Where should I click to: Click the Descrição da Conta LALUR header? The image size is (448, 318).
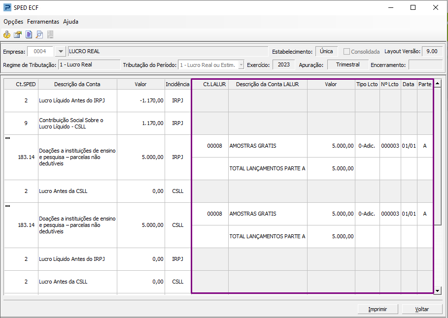pos(268,84)
